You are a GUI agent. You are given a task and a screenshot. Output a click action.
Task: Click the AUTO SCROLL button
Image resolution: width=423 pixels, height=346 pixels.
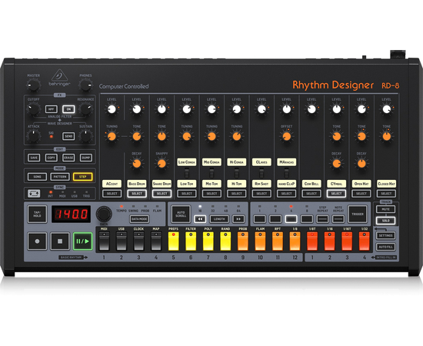pos(181,214)
